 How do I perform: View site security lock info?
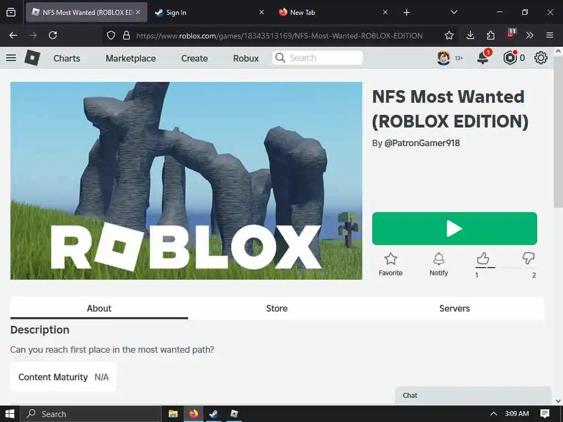[126, 35]
